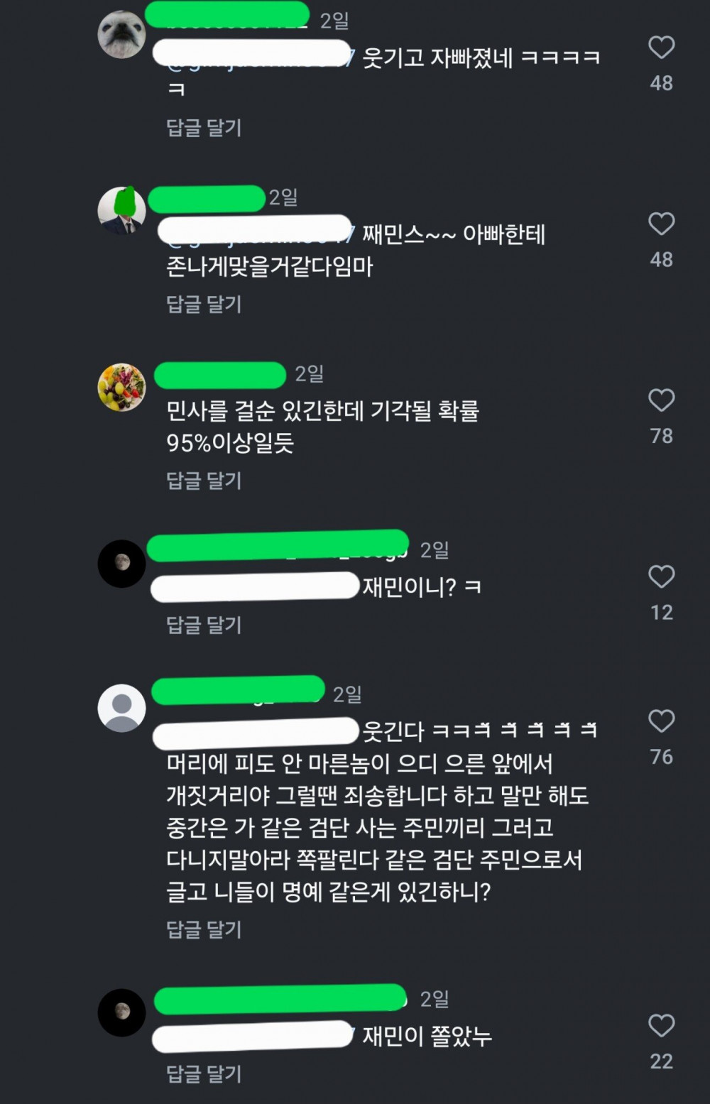Viewport: 710px width, 1104px height.
Task: Open moon avatar on '재민이 쫄았누' comment
Action: click(121, 1012)
